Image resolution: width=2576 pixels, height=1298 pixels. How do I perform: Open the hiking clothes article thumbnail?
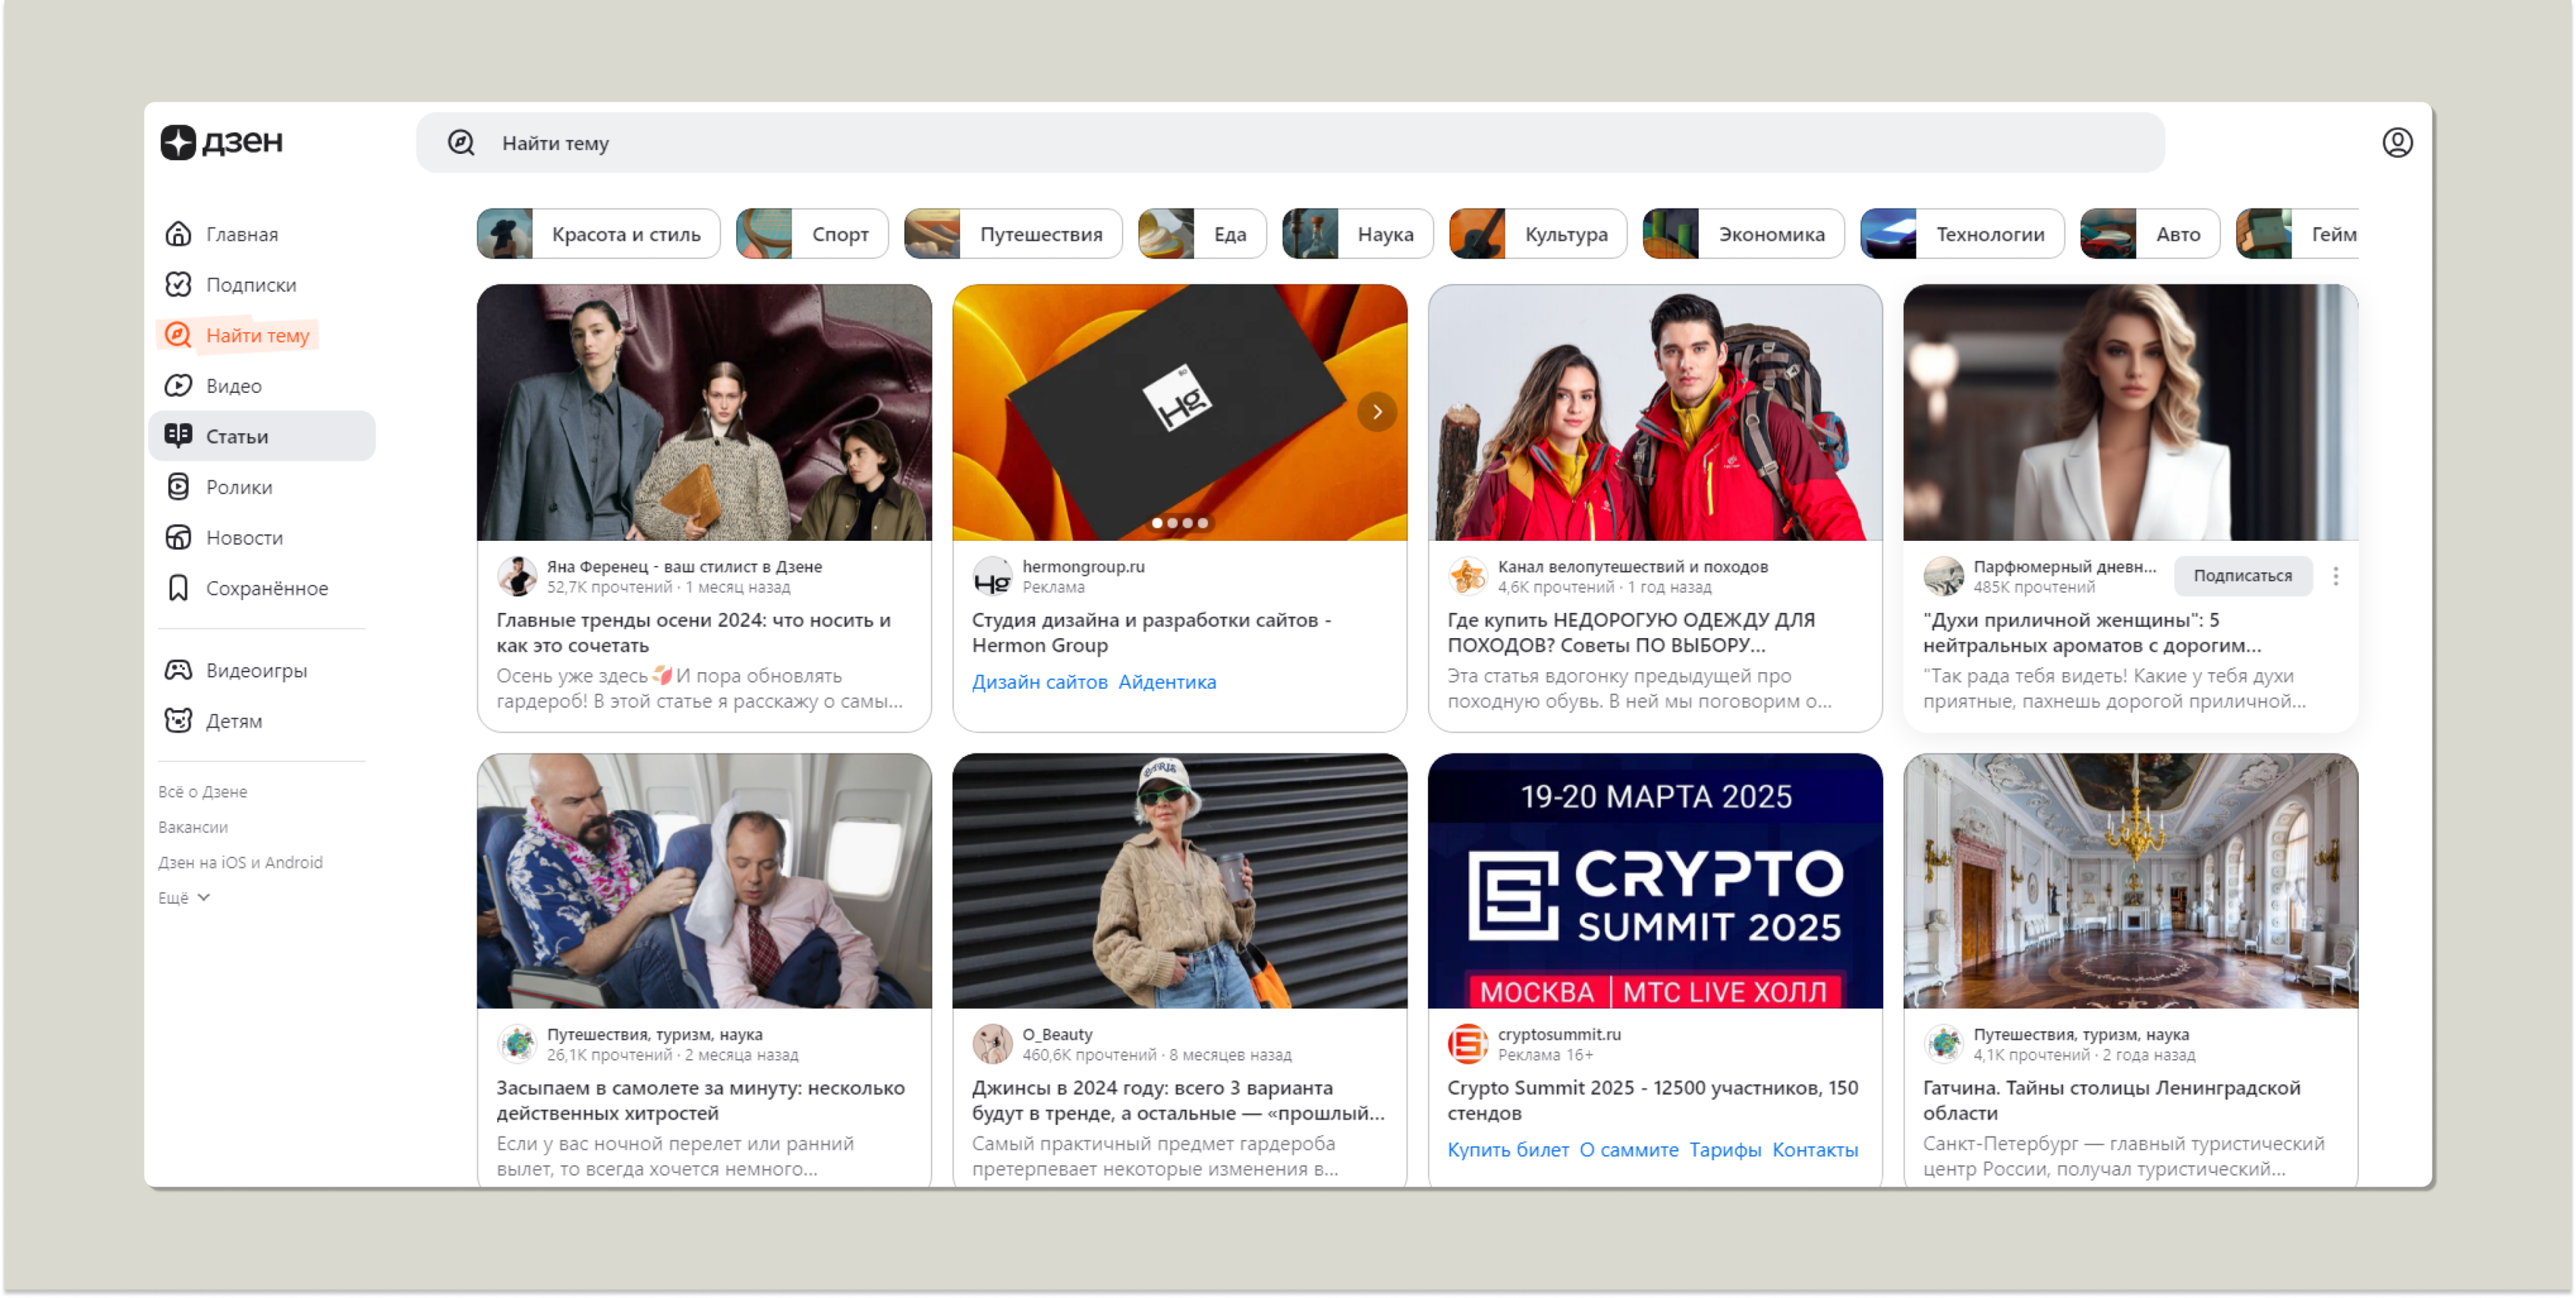click(1655, 412)
